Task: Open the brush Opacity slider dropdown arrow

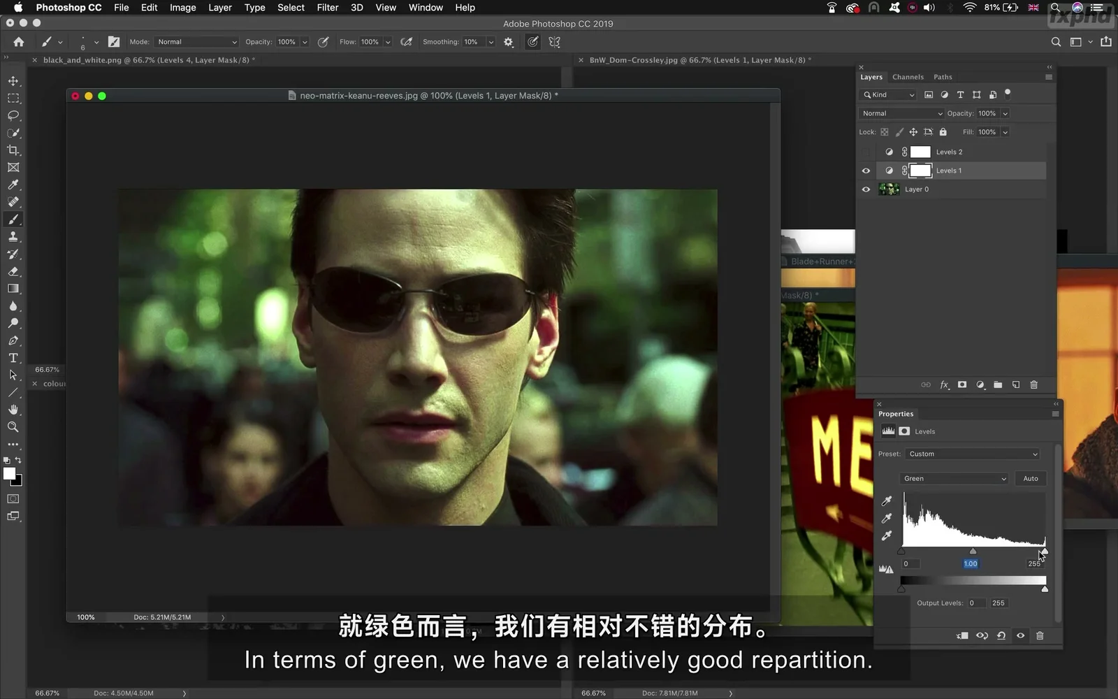Action: click(x=305, y=42)
